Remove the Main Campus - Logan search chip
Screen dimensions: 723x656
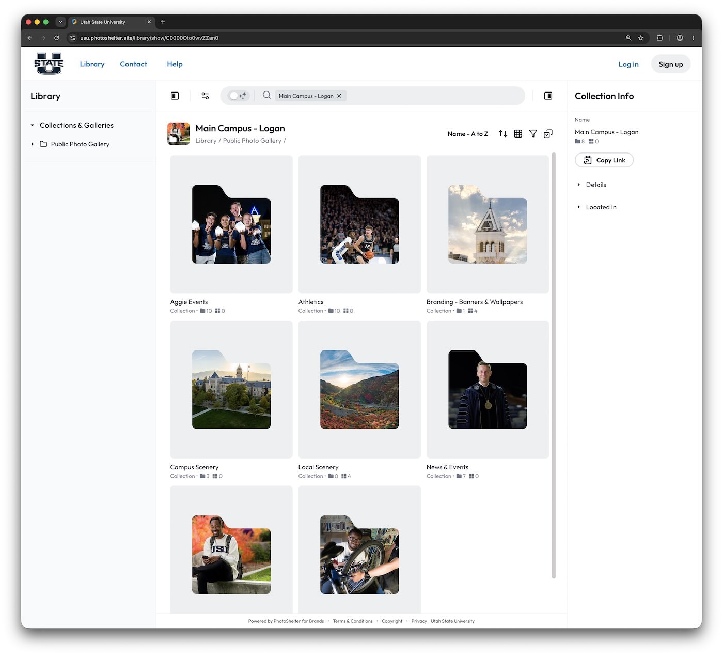pyautogui.click(x=339, y=96)
